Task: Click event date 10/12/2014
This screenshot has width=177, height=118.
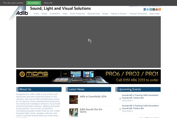Action: click(127, 111)
